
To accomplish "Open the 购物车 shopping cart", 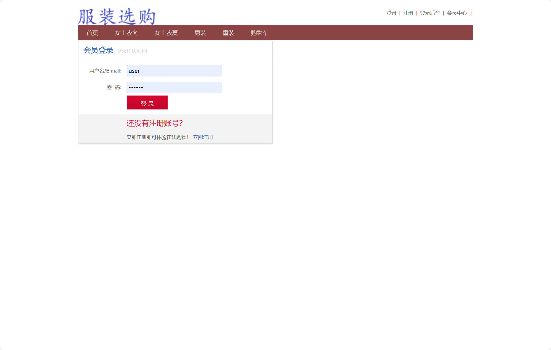I will (259, 33).
